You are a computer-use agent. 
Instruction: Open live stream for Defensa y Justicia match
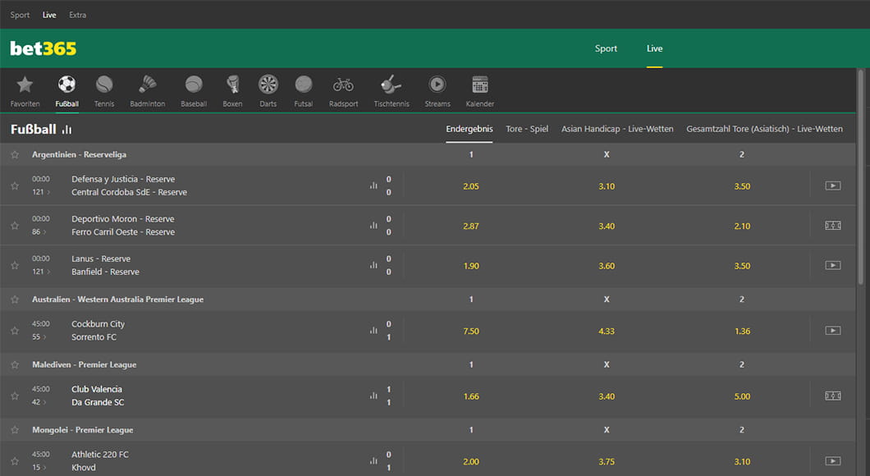click(832, 186)
